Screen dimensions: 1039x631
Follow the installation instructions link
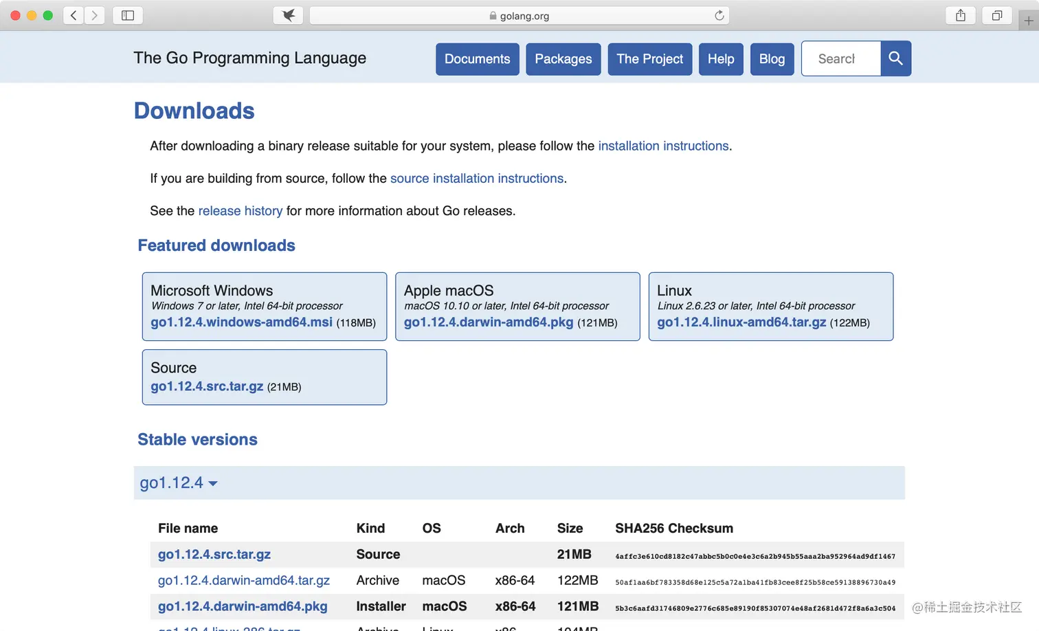(x=663, y=146)
